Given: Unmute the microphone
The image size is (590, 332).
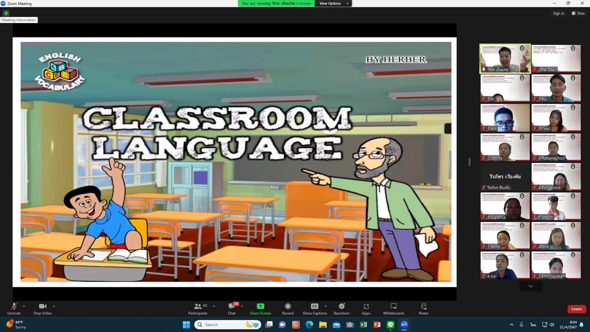Looking at the screenshot, I should tap(14, 307).
